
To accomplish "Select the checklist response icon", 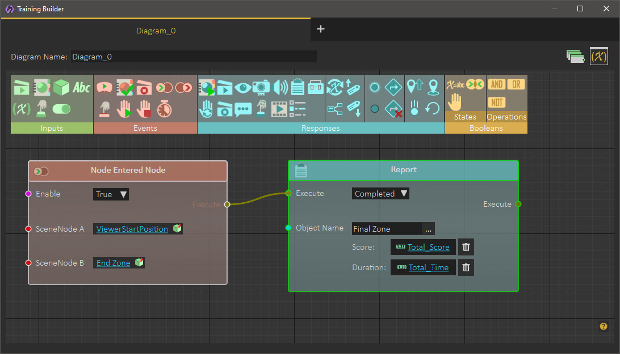I will point(298,109).
